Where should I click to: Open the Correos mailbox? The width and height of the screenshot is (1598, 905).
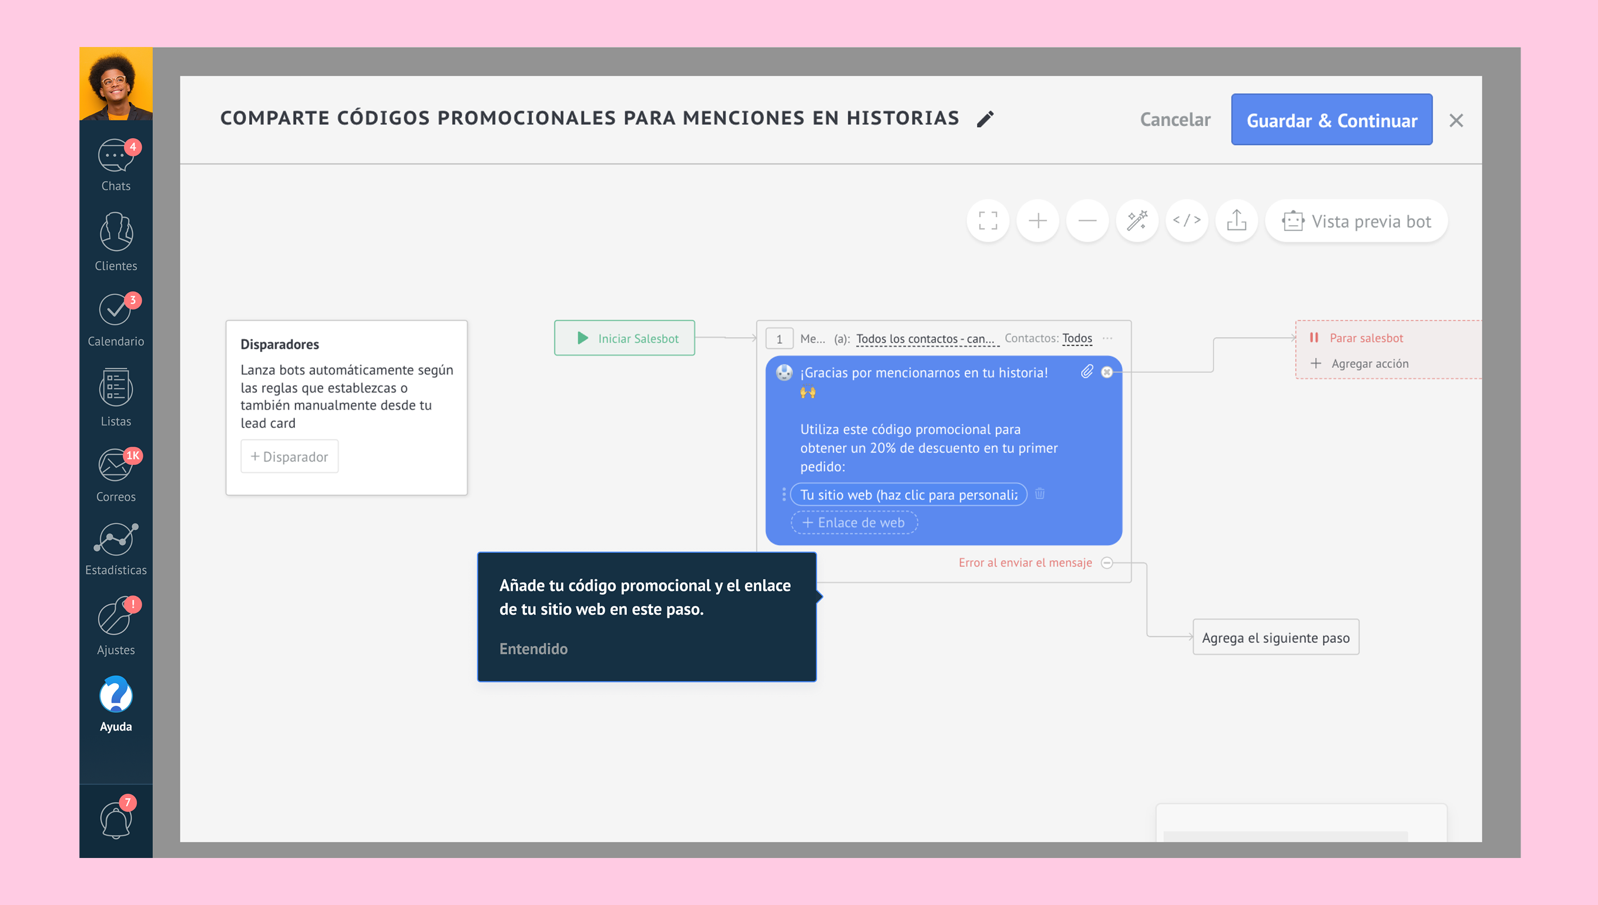(116, 475)
